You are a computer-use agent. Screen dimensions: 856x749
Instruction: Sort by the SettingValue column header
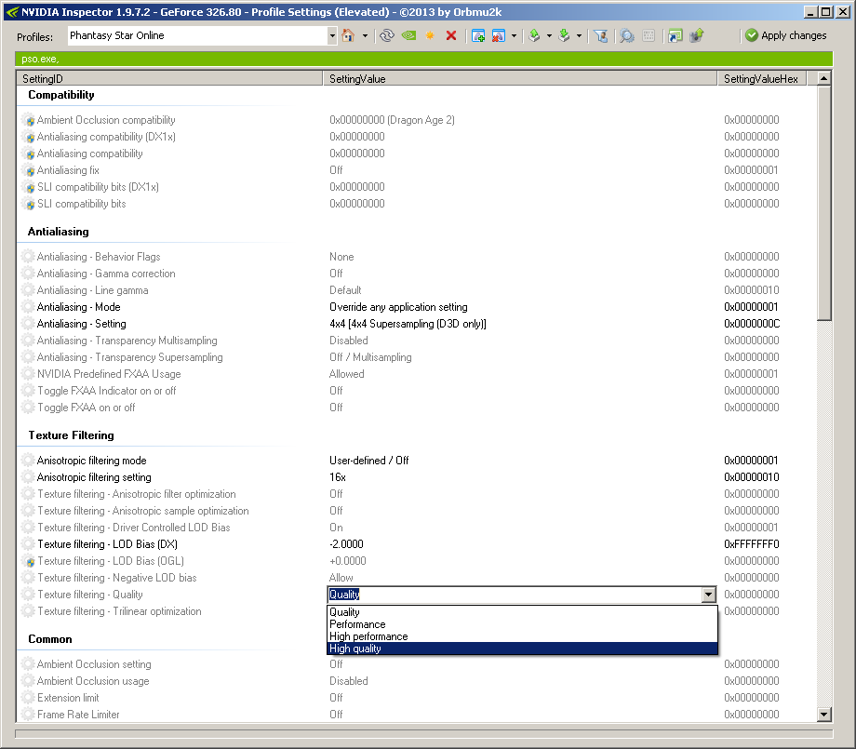(x=520, y=78)
